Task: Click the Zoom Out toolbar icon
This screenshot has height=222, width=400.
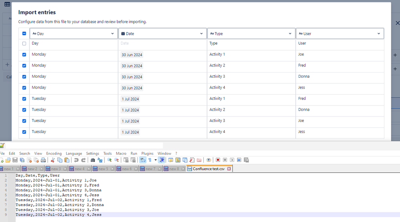Action: point(117,160)
